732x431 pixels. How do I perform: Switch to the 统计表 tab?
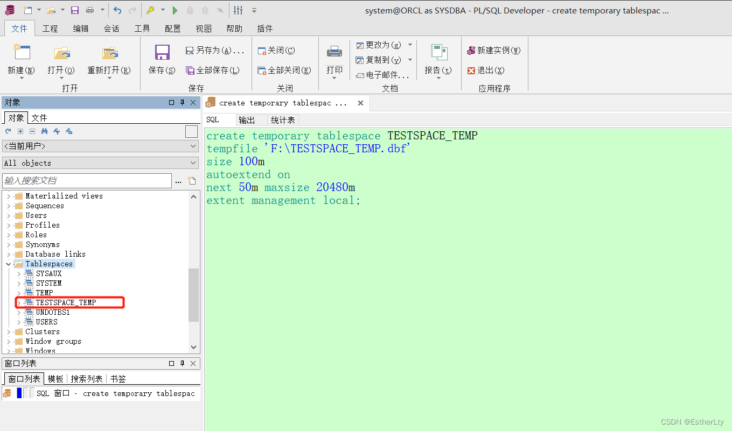coord(283,120)
